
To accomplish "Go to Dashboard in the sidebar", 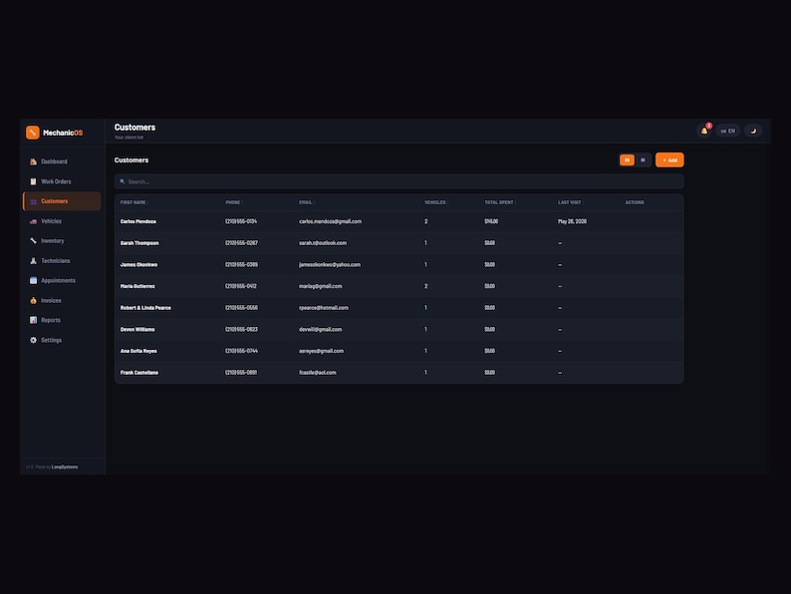I will click(62, 161).
